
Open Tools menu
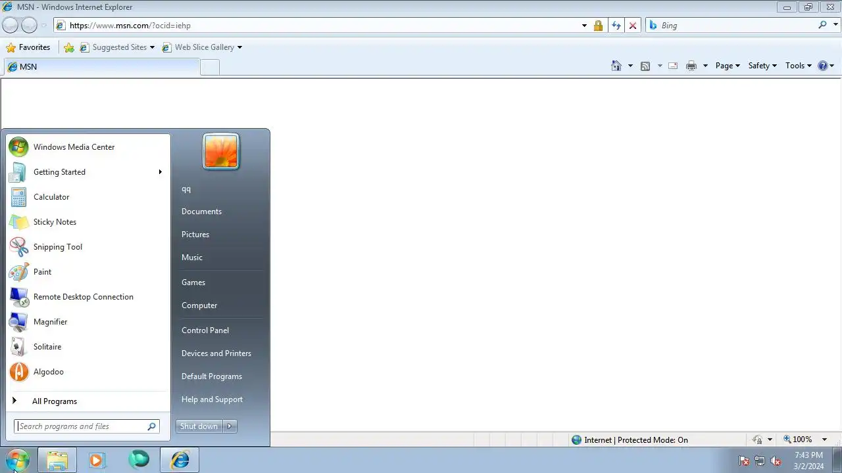pyautogui.click(x=799, y=66)
